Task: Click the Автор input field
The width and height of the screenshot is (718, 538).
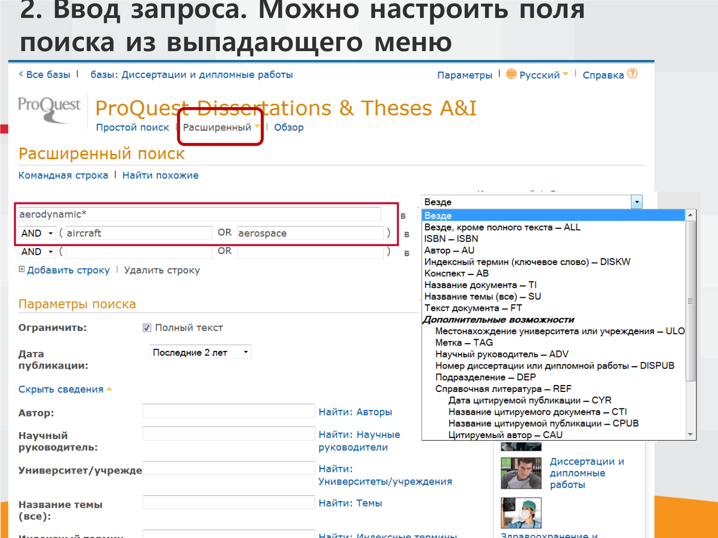Action: click(x=229, y=411)
